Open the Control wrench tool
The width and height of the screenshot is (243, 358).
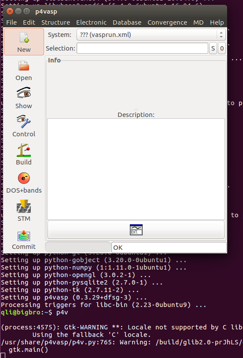(24, 126)
